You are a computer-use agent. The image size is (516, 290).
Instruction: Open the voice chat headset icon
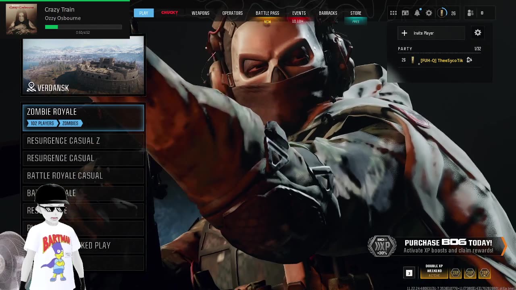click(x=405, y=13)
